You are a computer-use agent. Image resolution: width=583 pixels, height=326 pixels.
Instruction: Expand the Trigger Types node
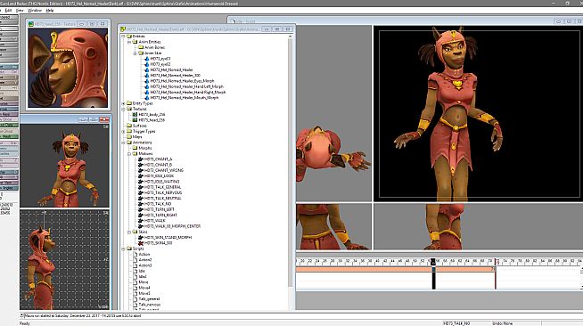pos(123,132)
